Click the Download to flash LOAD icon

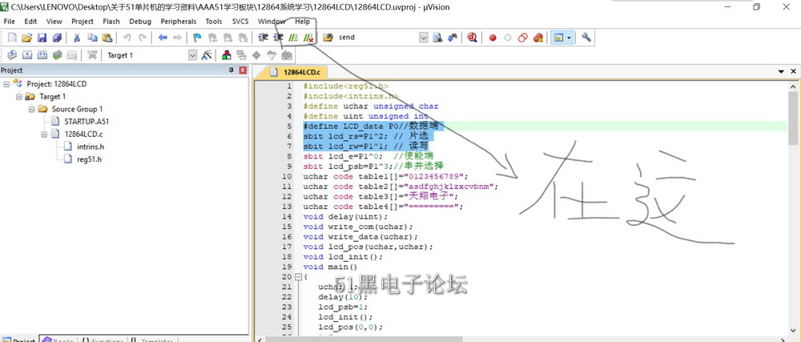pos(92,55)
